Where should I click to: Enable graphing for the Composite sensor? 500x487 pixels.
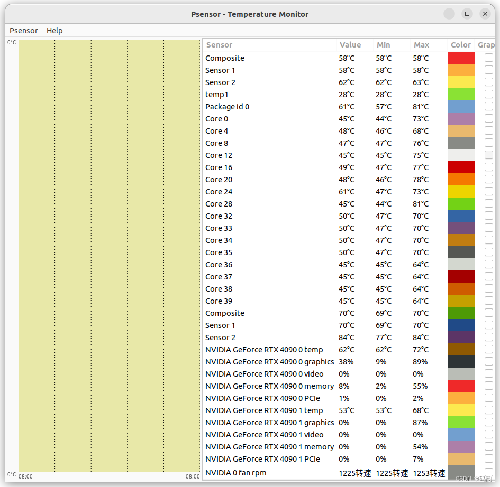coord(488,58)
